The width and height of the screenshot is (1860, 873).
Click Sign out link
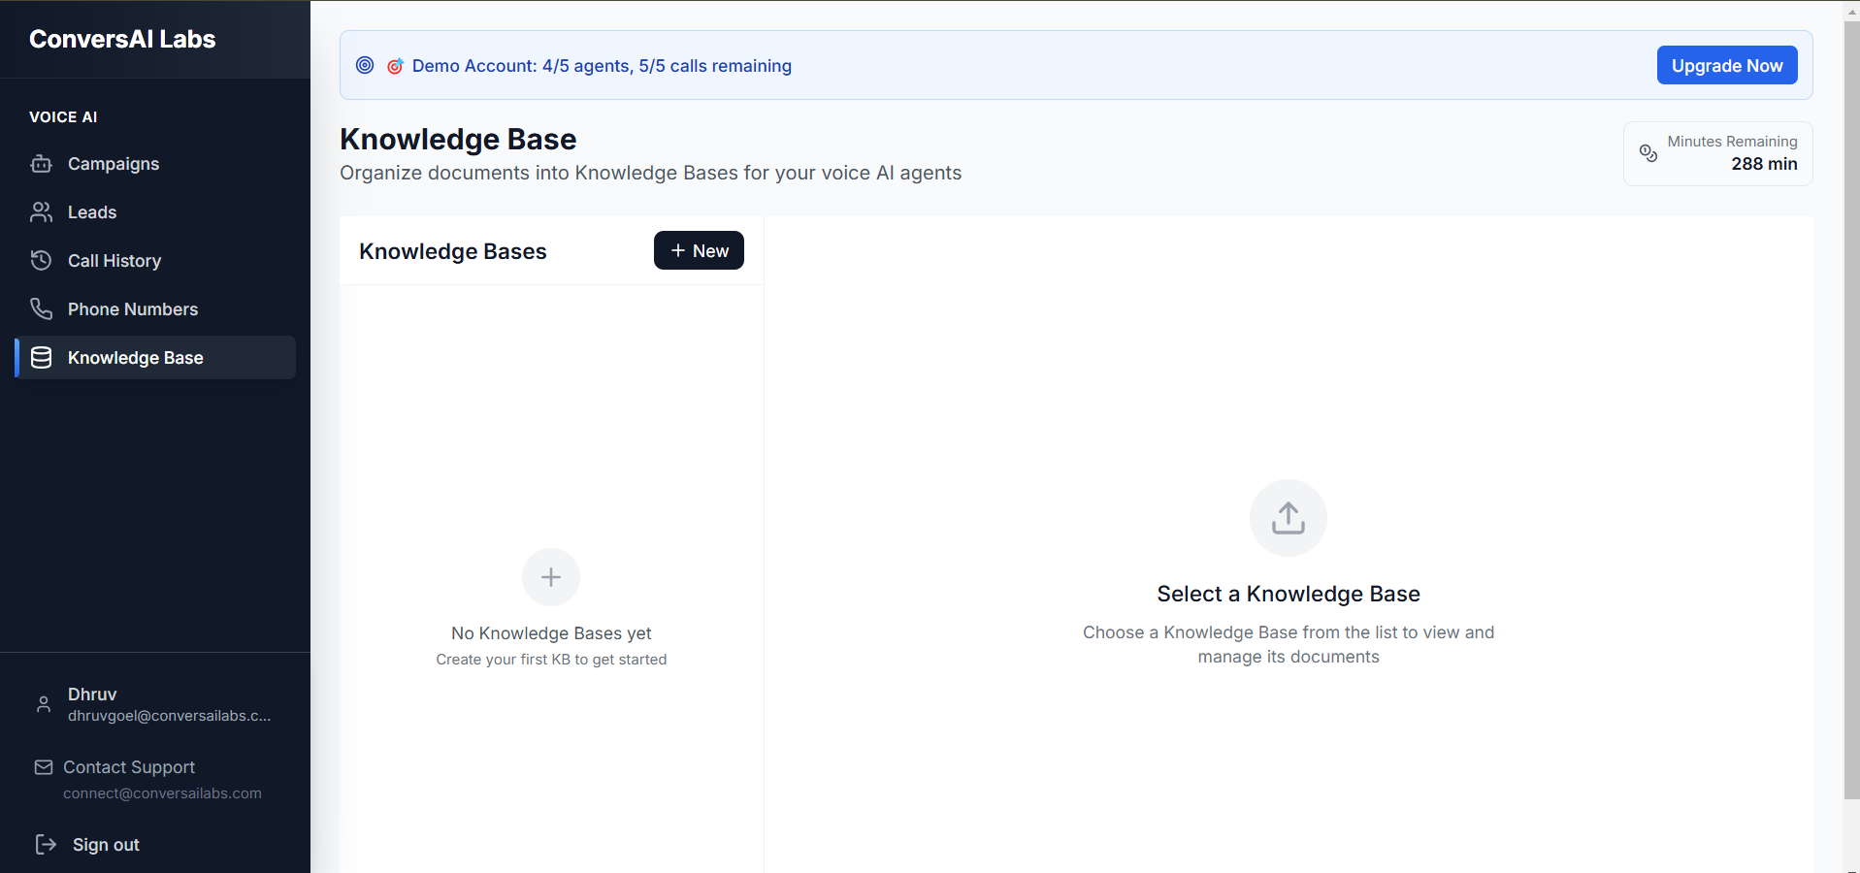[106, 845]
